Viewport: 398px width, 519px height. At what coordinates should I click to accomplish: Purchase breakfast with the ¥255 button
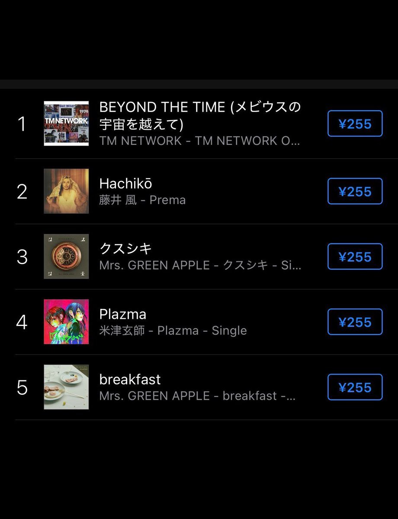point(355,387)
